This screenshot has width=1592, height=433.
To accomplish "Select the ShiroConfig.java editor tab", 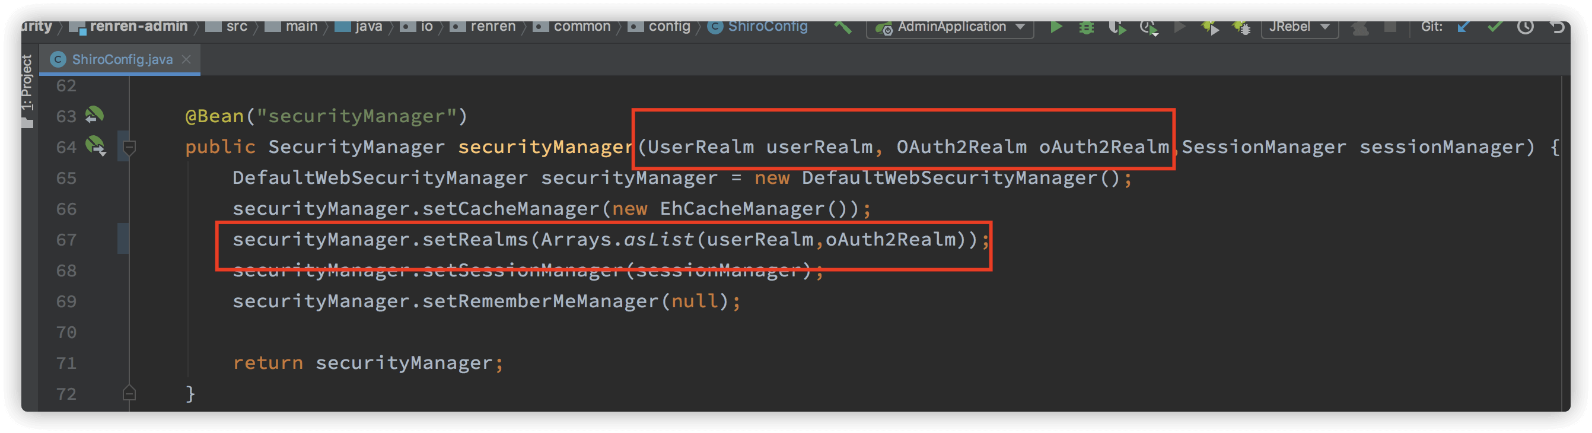I will (x=122, y=59).
